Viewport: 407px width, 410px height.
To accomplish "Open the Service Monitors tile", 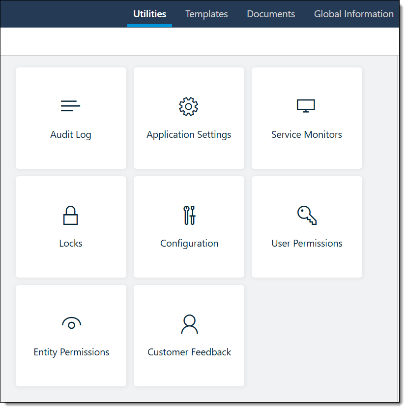I will click(306, 118).
